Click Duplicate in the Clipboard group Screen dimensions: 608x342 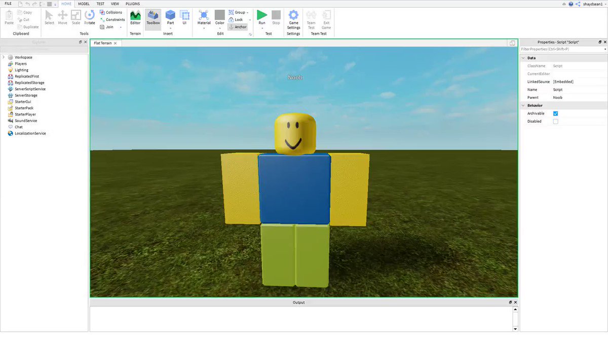coord(28,27)
